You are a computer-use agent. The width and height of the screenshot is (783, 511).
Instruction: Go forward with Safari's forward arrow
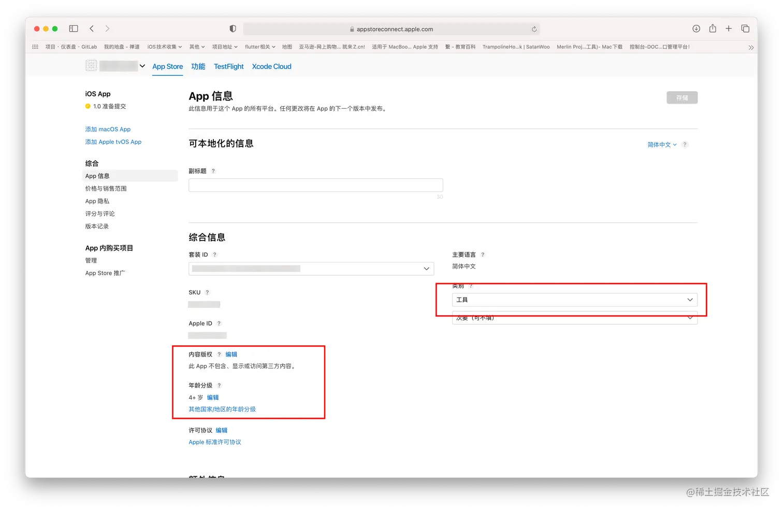click(107, 28)
